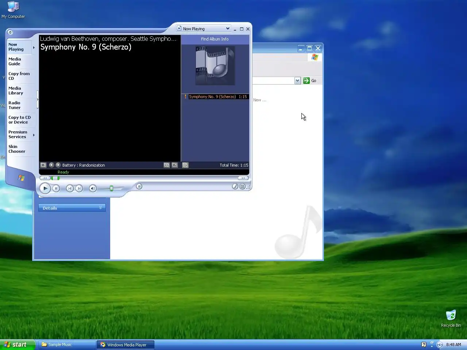Select Symphony No. 9 (Scherzo) playlist entry
467x350 pixels.
pyautogui.click(x=215, y=97)
